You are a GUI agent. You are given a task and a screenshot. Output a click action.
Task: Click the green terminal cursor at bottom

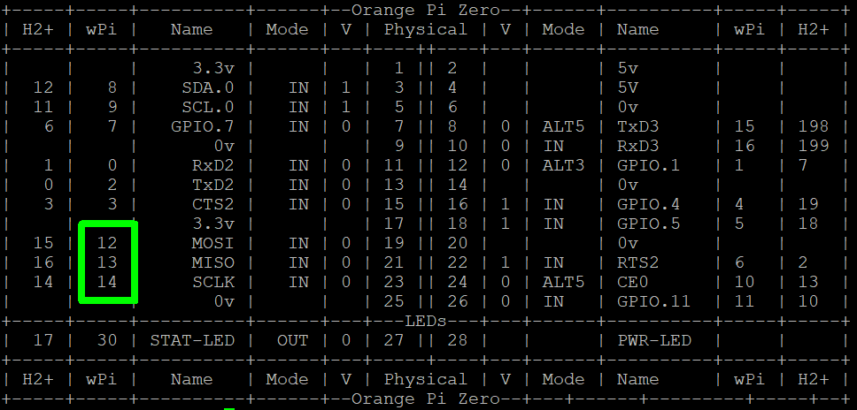229,408
